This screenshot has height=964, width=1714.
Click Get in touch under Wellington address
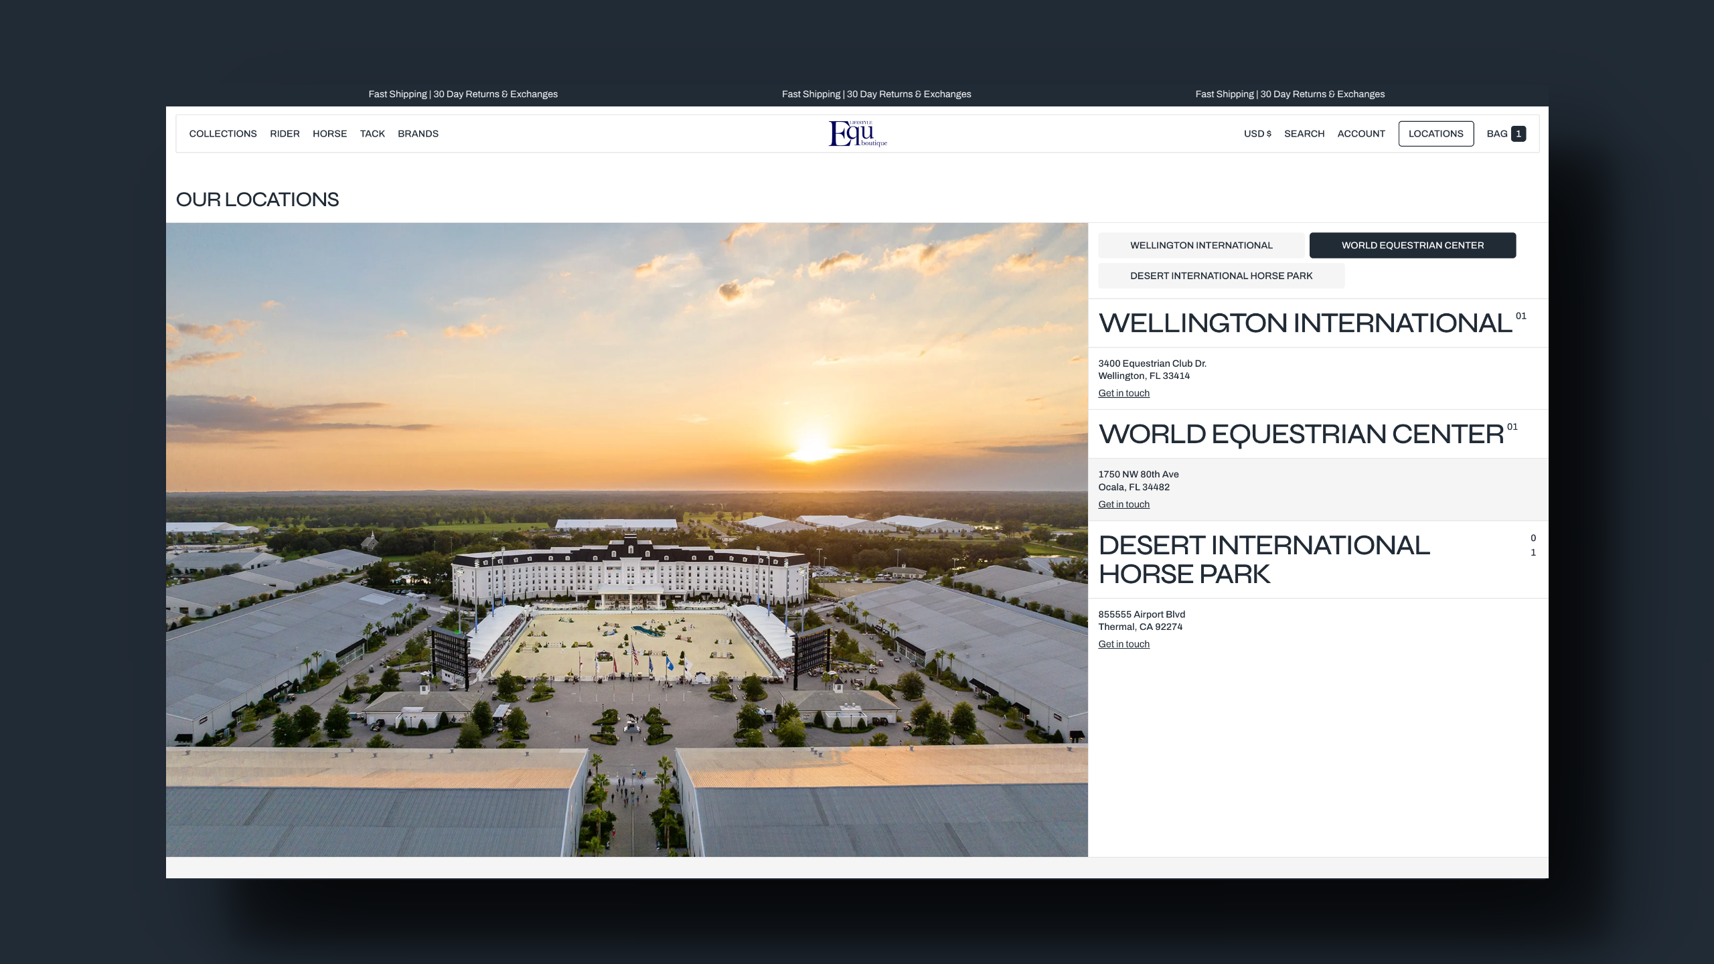pyautogui.click(x=1123, y=394)
